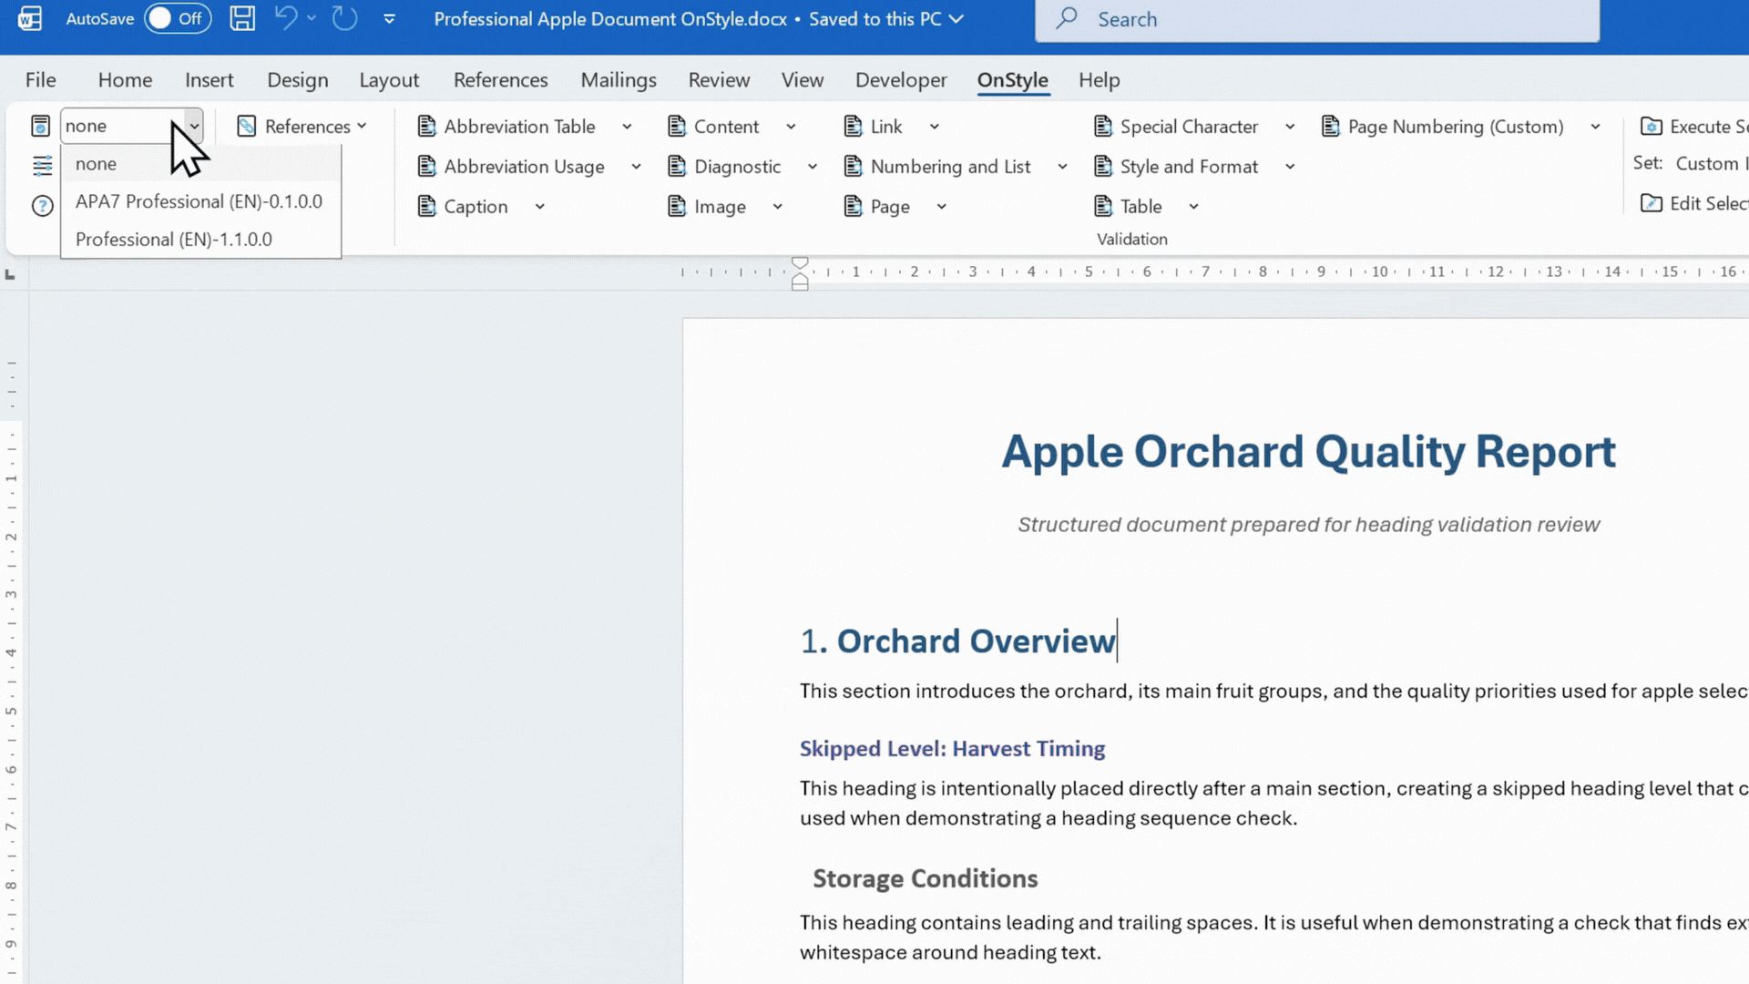Expand the Table dropdown arrow
Image resolution: width=1749 pixels, height=984 pixels.
click(1193, 207)
